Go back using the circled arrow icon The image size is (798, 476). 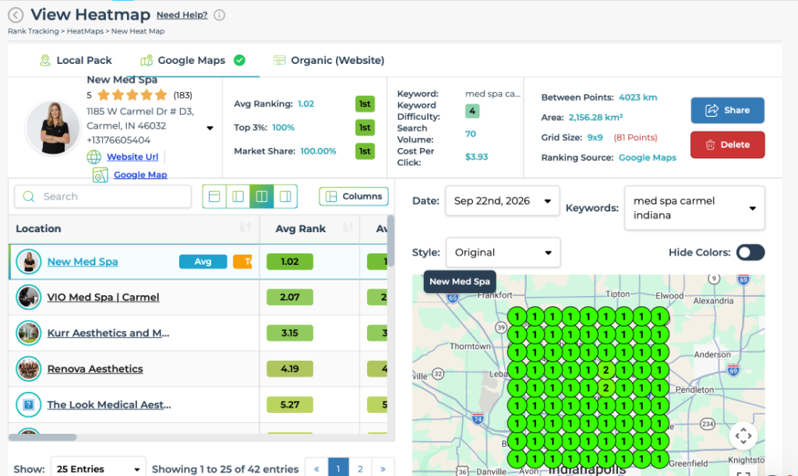point(16,16)
